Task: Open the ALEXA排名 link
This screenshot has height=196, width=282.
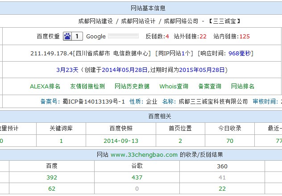Action: click(45, 86)
